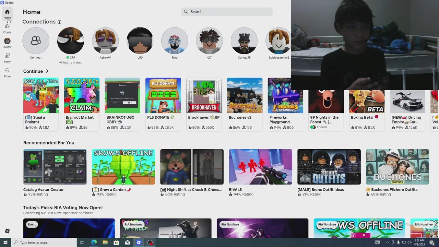Open the Avatar sidebar icon

(7, 43)
